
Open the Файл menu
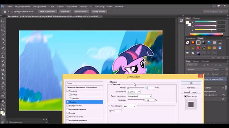(10, 6)
